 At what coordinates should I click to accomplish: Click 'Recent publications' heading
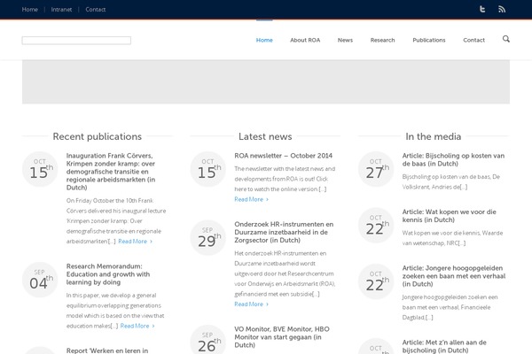click(x=97, y=136)
